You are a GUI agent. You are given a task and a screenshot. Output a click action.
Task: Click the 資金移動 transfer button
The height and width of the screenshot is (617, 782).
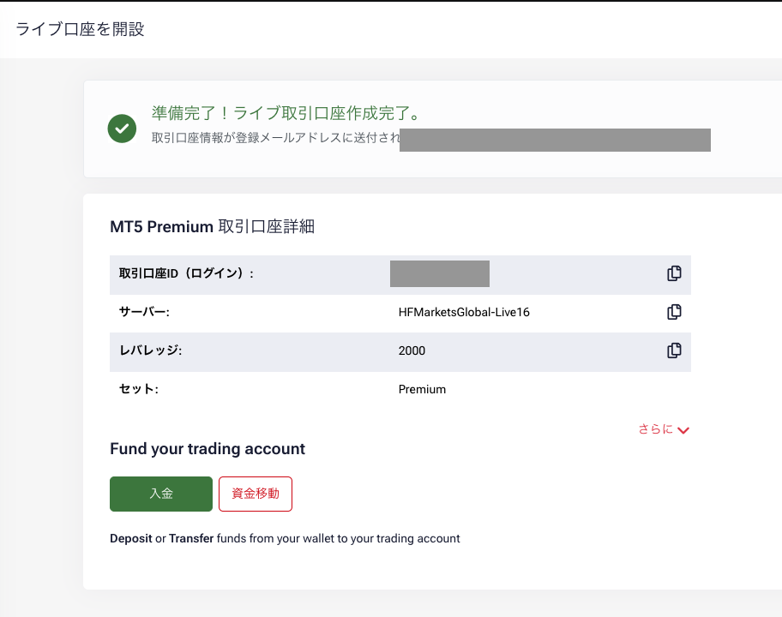[256, 494]
